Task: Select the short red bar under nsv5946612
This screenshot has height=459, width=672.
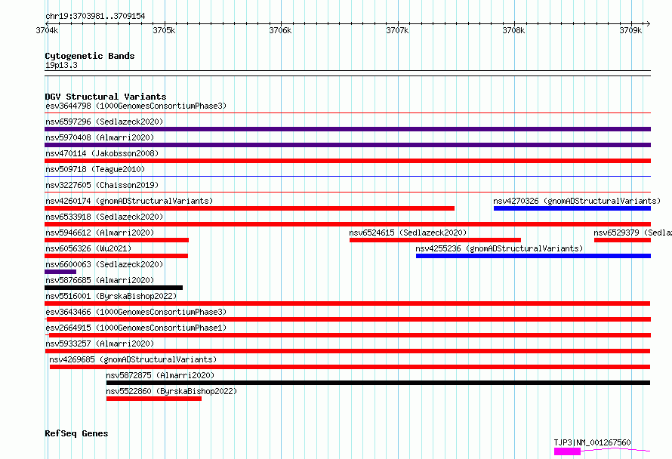Action: (116, 240)
